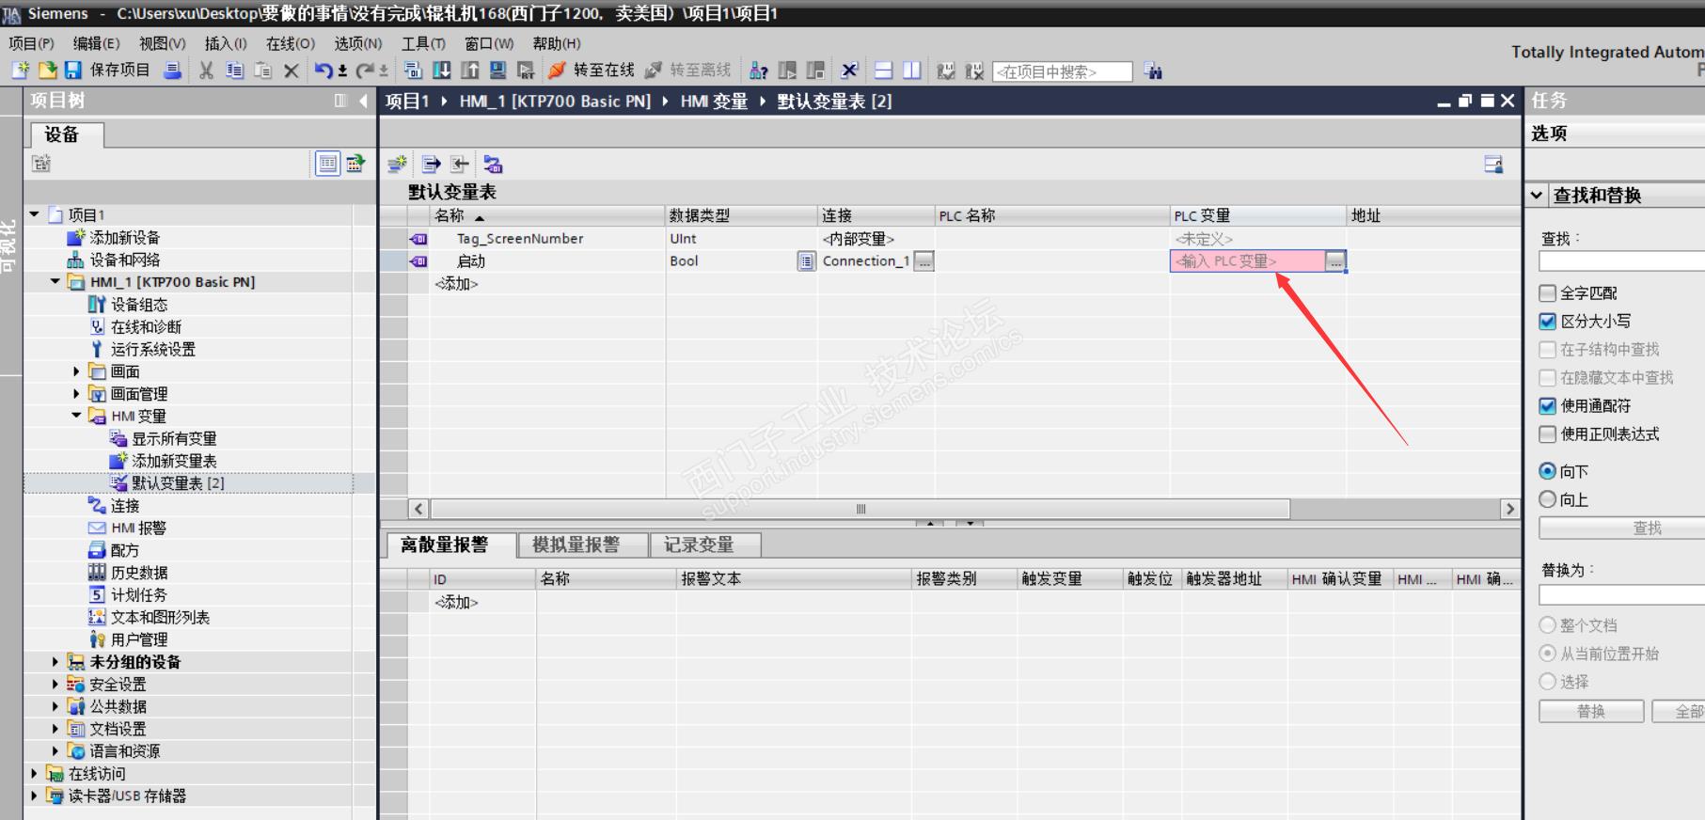Viewport: 1705px width, 820px height.
Task: Collapse the HMI 变量 folder
Action: pyautogui.click(x=76, y=416)
